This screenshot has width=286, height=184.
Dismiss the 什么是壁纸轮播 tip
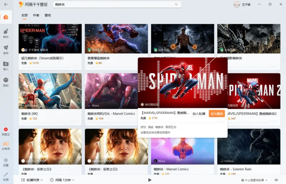(266, 180)
